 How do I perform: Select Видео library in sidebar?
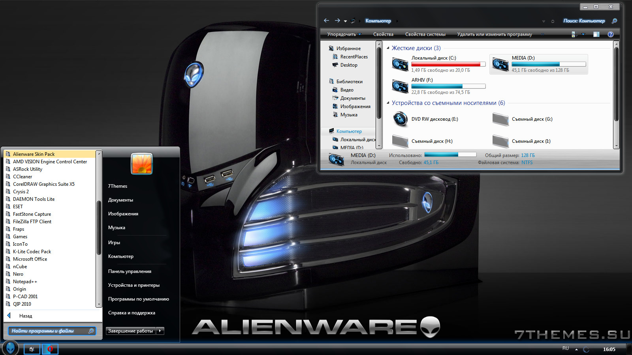tap(347, 90)
